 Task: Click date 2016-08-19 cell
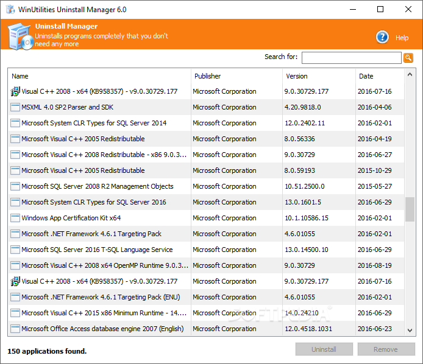click(374, 265)
